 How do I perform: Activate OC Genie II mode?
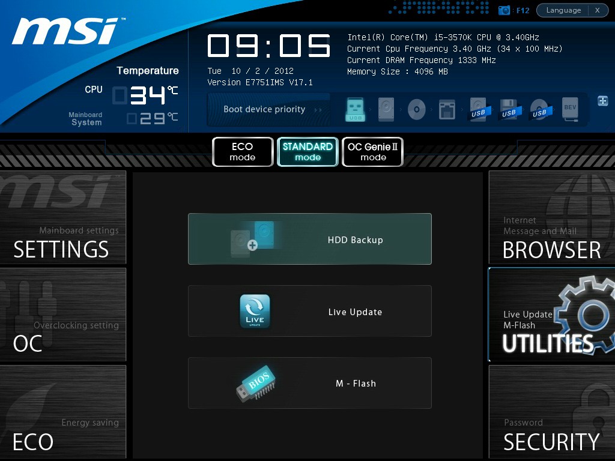[x=372, y=152]
